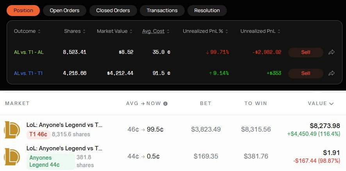
Task: Switch to Open Orders tab
Action: point(64,11)
